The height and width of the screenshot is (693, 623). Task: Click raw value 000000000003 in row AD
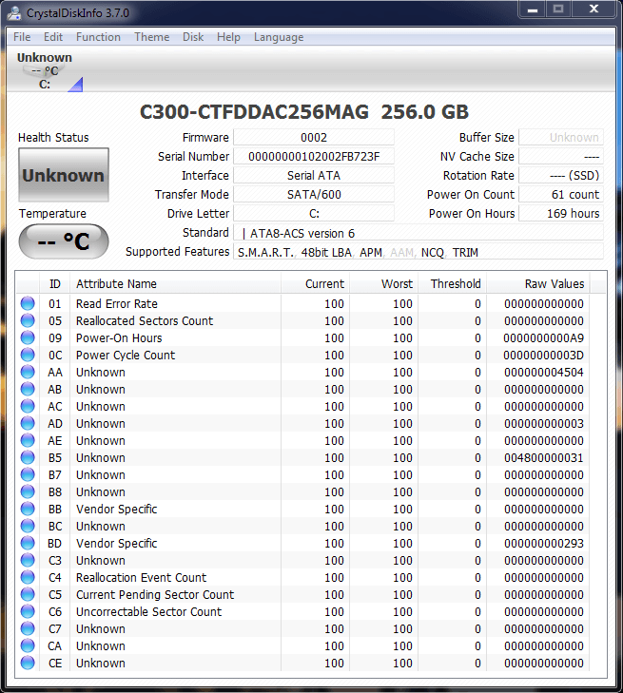click(543, 423)
